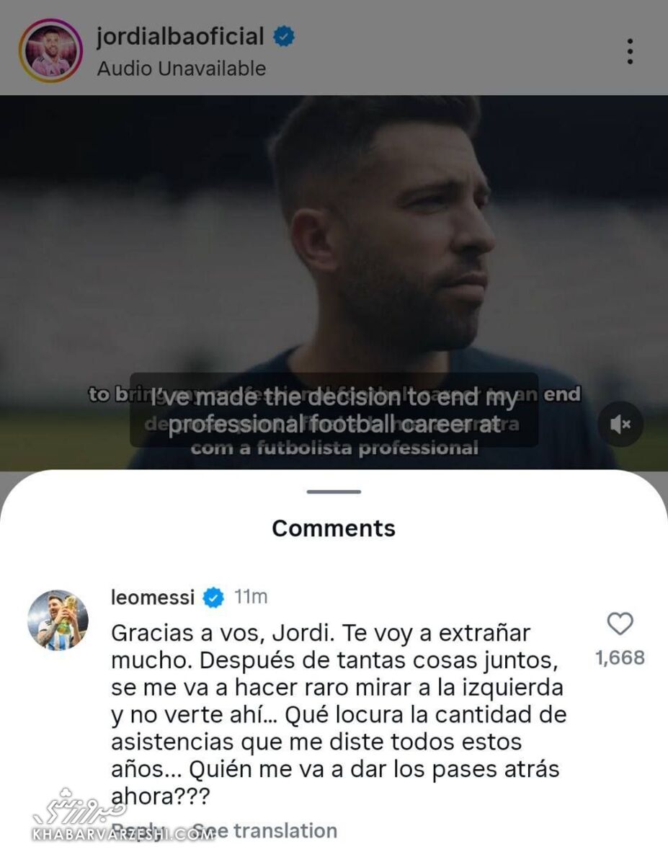Tap the comments sheet drag handle
The image size is (668, 865).
coord(334,492)
